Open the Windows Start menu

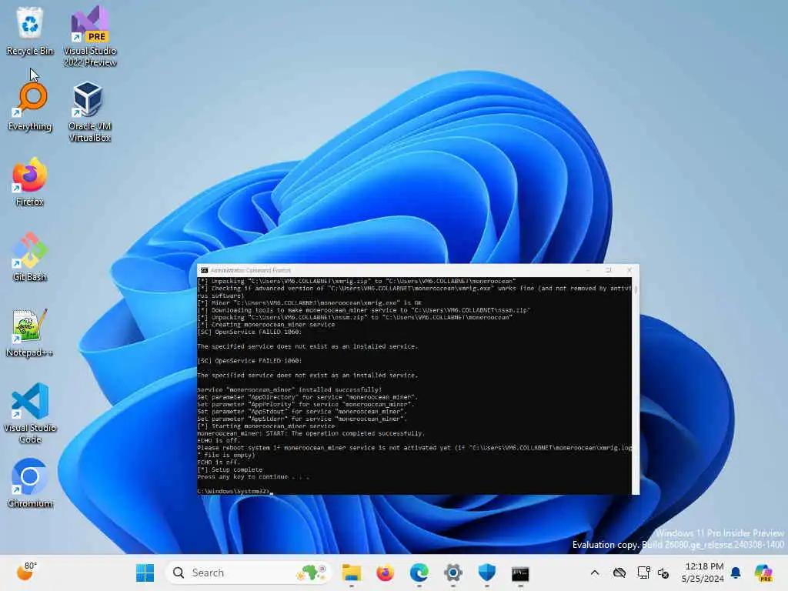(145, 573)
